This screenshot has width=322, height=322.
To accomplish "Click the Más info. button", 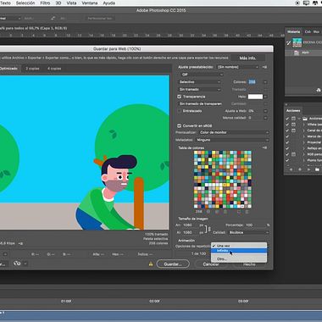I will pyautogui.click(x=247, y=58).
